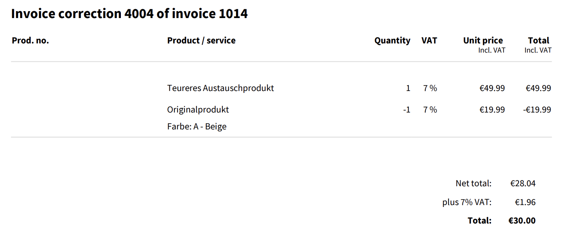Click the €19.99 unit price value
Viewport: 566px width, 235px height.
pyautogui.click(x=492, y=110)
